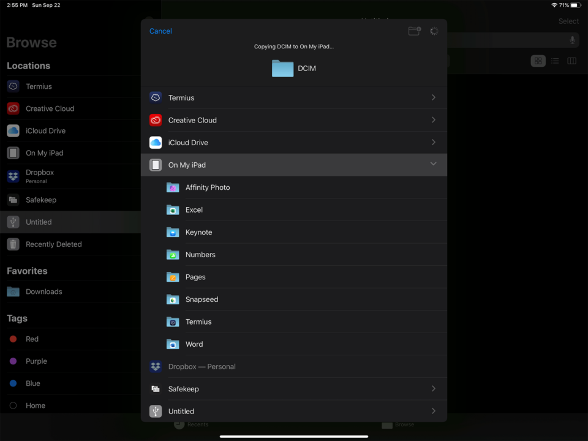This screenshot has width=588, height=441.
Task: Switch to list view icon
Action: (555, 61)
